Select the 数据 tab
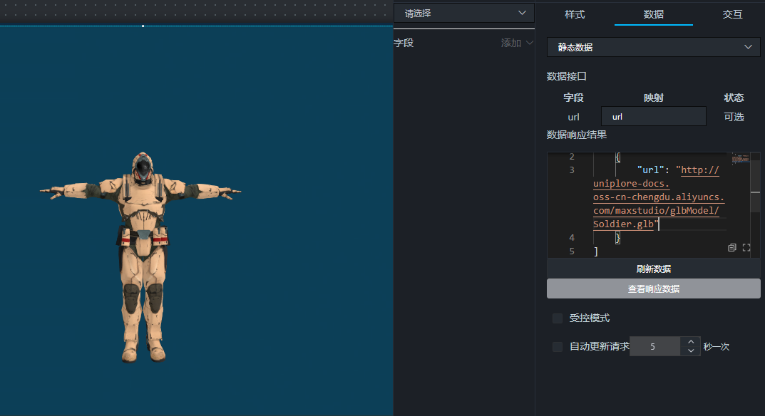 pyautogui.click(x=653, y=14)
